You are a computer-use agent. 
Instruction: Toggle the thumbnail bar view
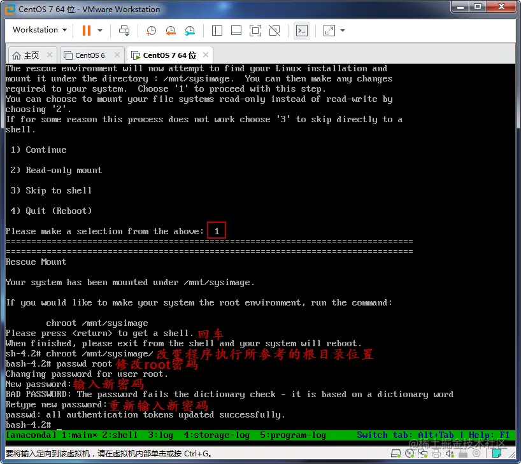point(236,31)
